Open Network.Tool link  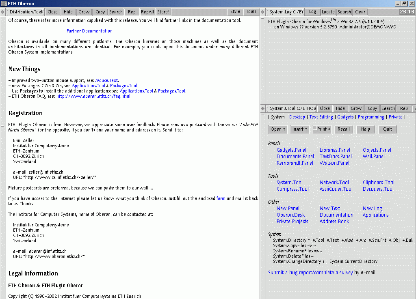[334, 183]
